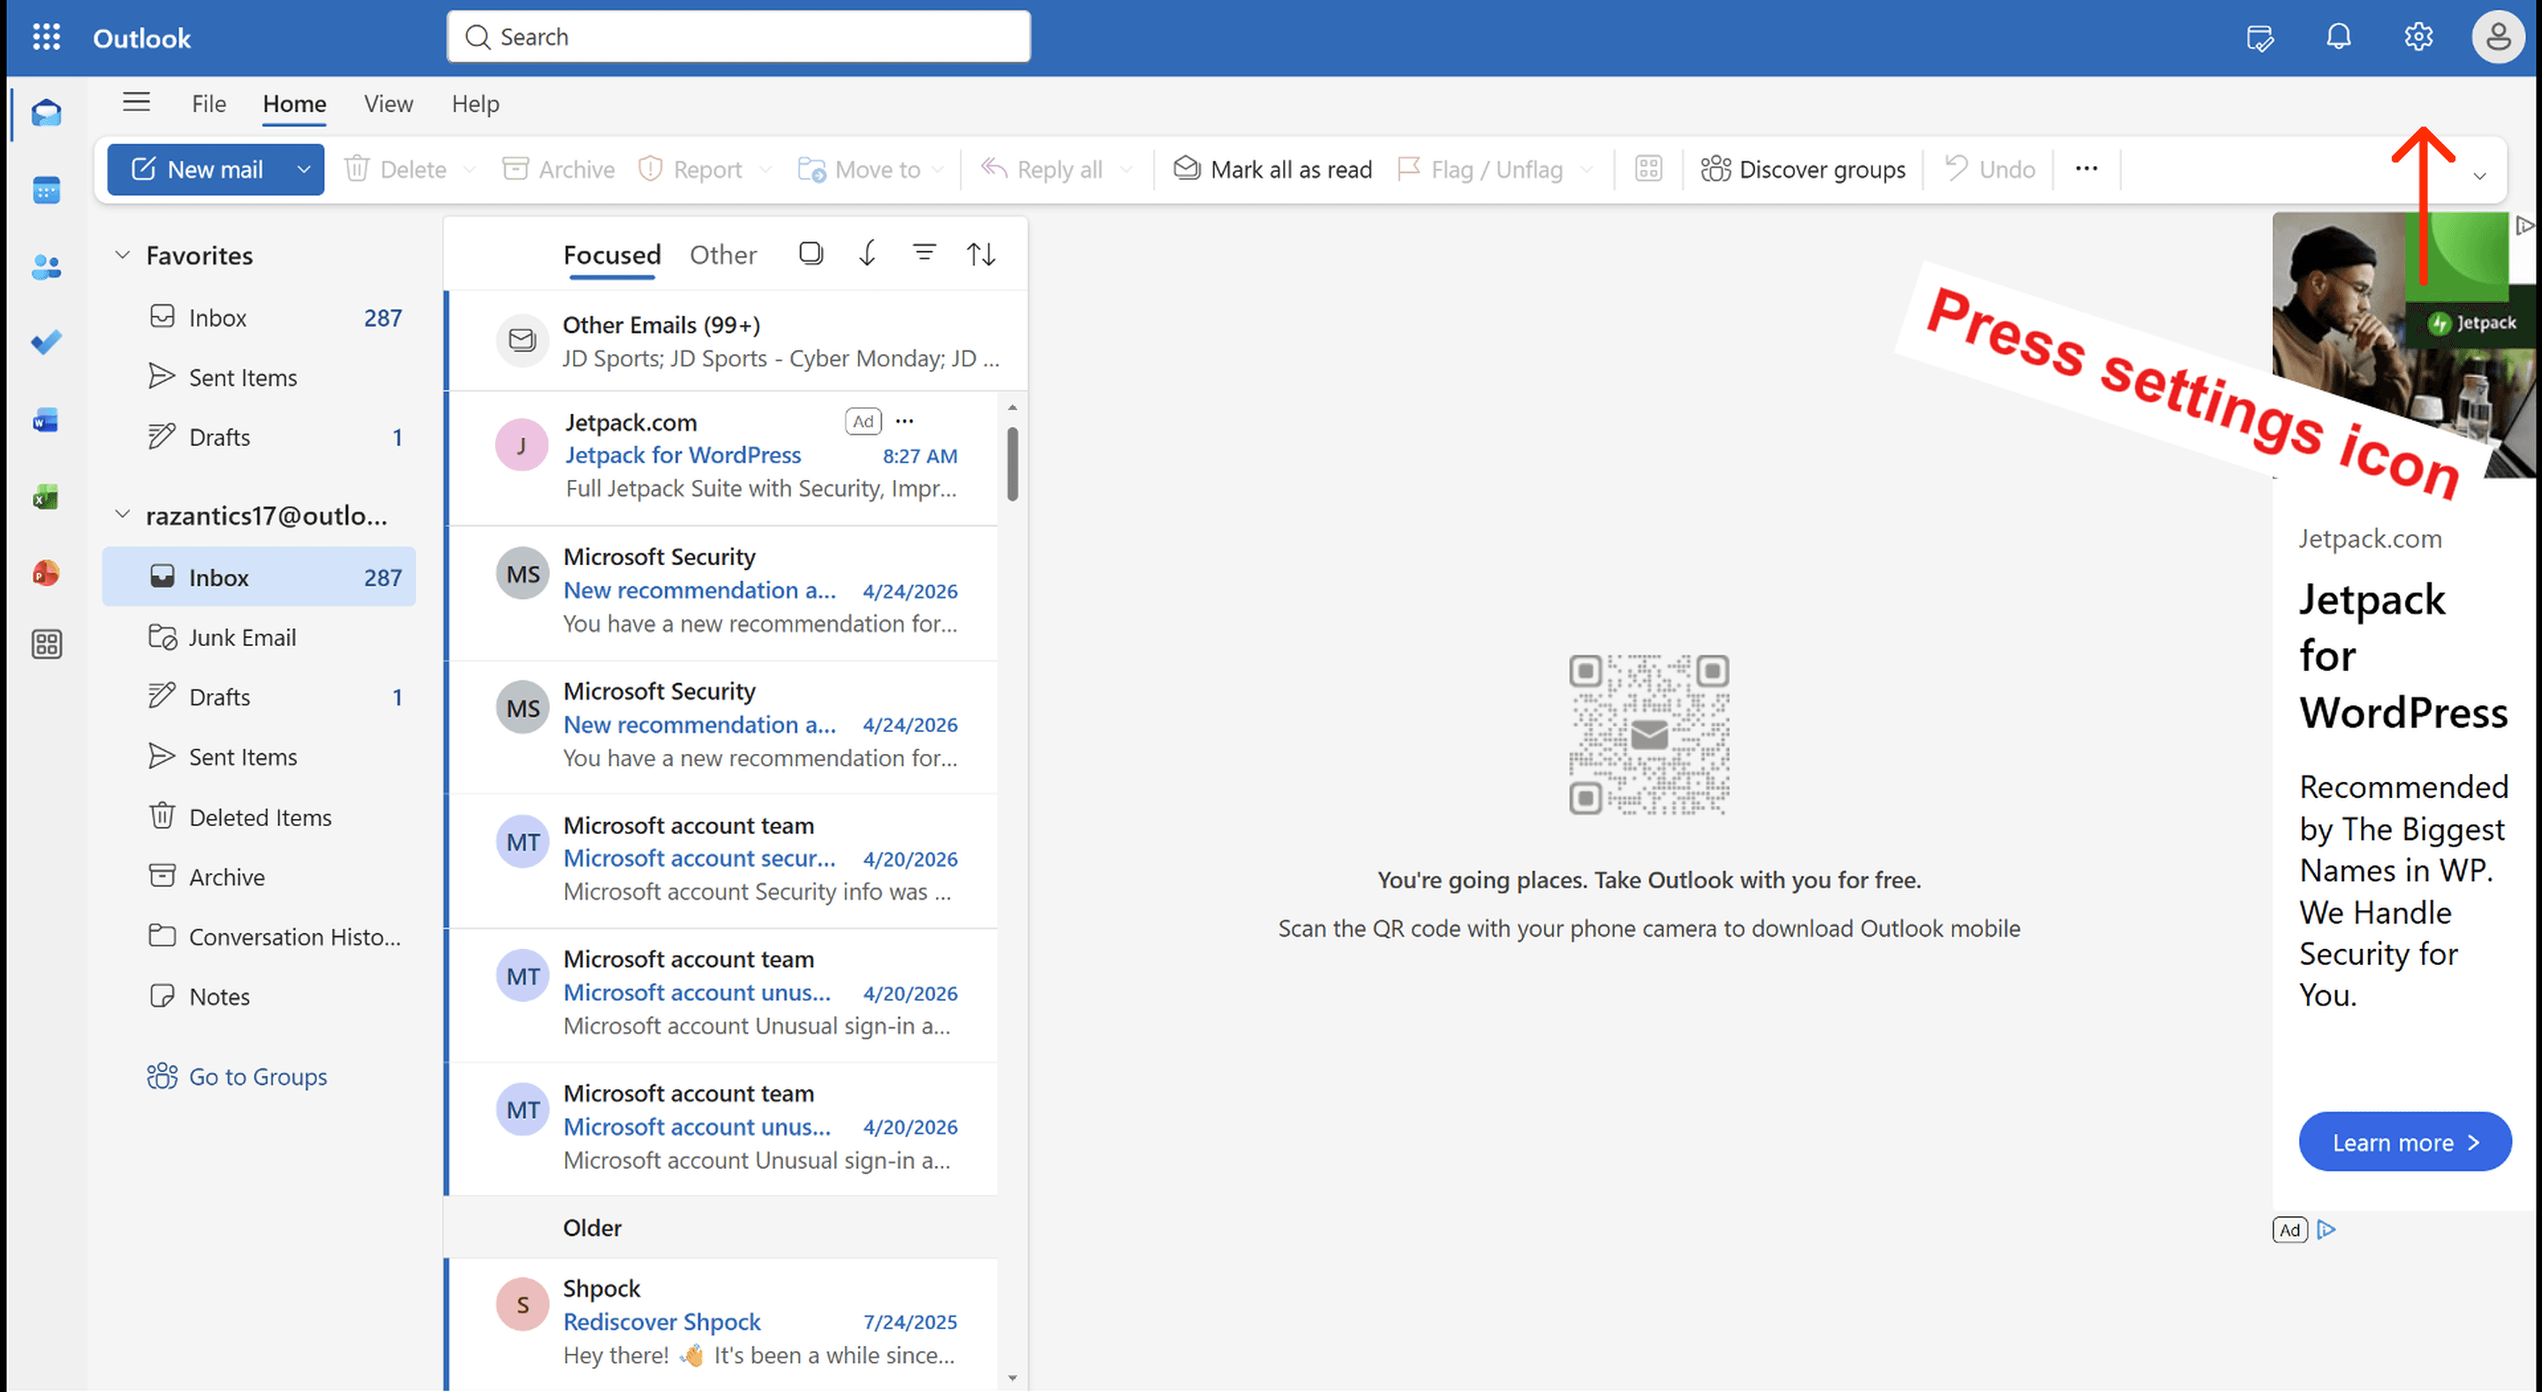
Task: Open the Move to dropdown arrow
Action: [x=938, y=169]
